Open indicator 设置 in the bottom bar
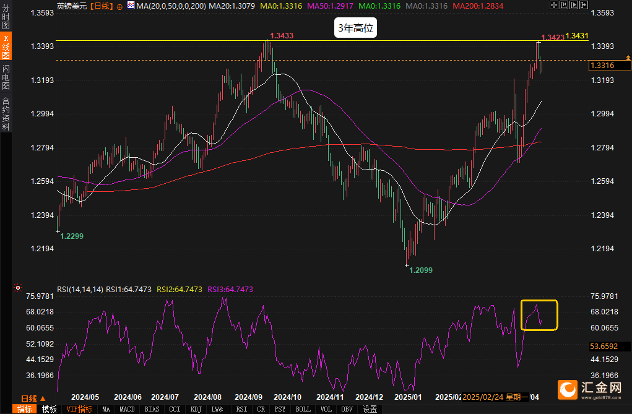Screen dimensions: 632x414 point(370,409)
